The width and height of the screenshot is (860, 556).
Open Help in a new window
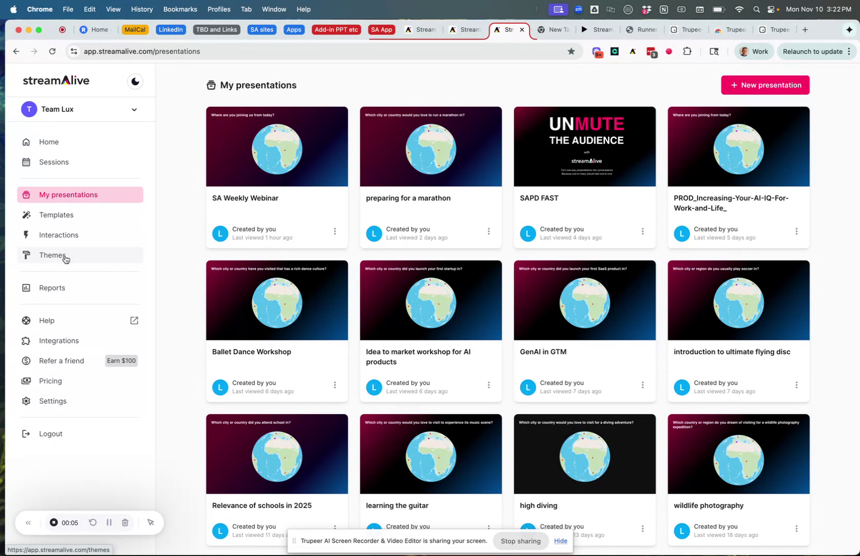[134, 320]
